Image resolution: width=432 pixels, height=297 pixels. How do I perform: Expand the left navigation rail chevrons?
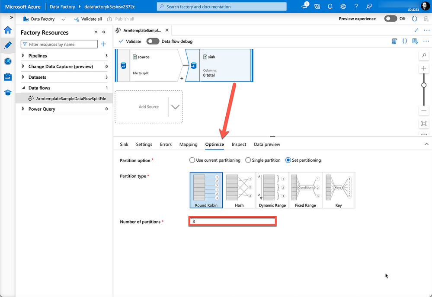click(x=11, y=17)
